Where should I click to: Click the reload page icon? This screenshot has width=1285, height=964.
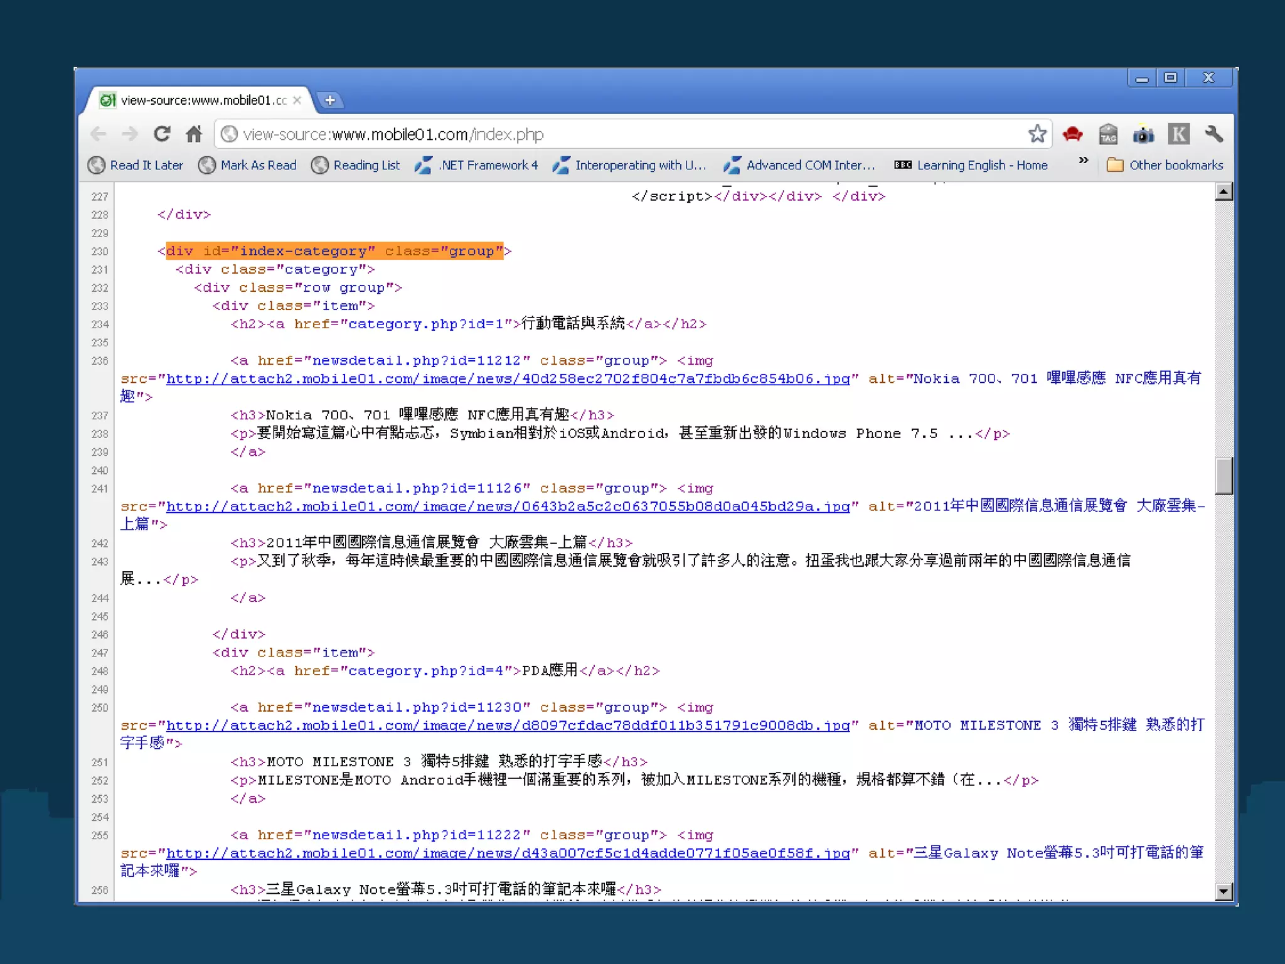(163, 134)
